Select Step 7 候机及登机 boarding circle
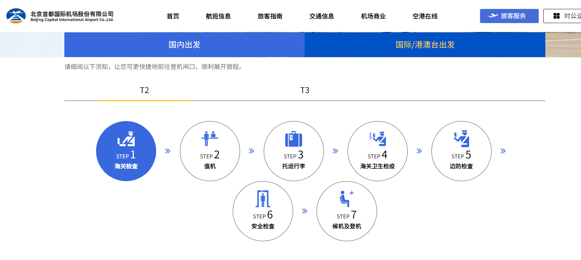581x260 pixels. coord(347,211)
